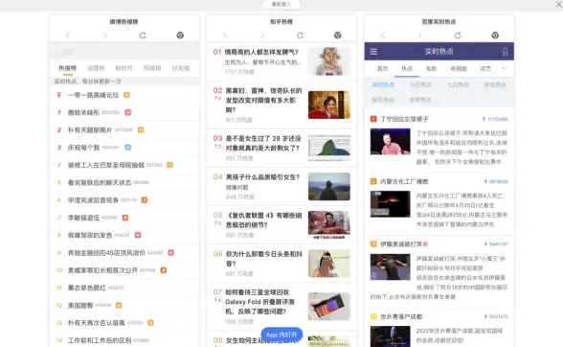Click the pink badge beside 奔驰金融回应4S店顶风原价

(x=171, y=253)
